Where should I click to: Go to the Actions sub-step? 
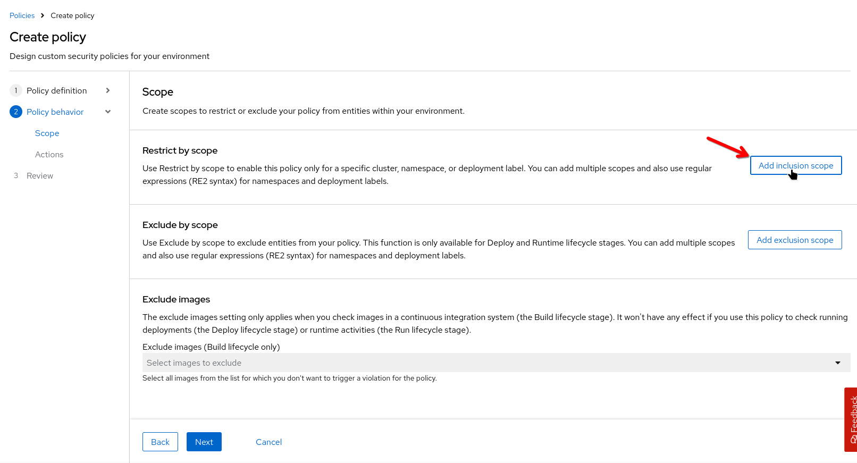[49, 154]
